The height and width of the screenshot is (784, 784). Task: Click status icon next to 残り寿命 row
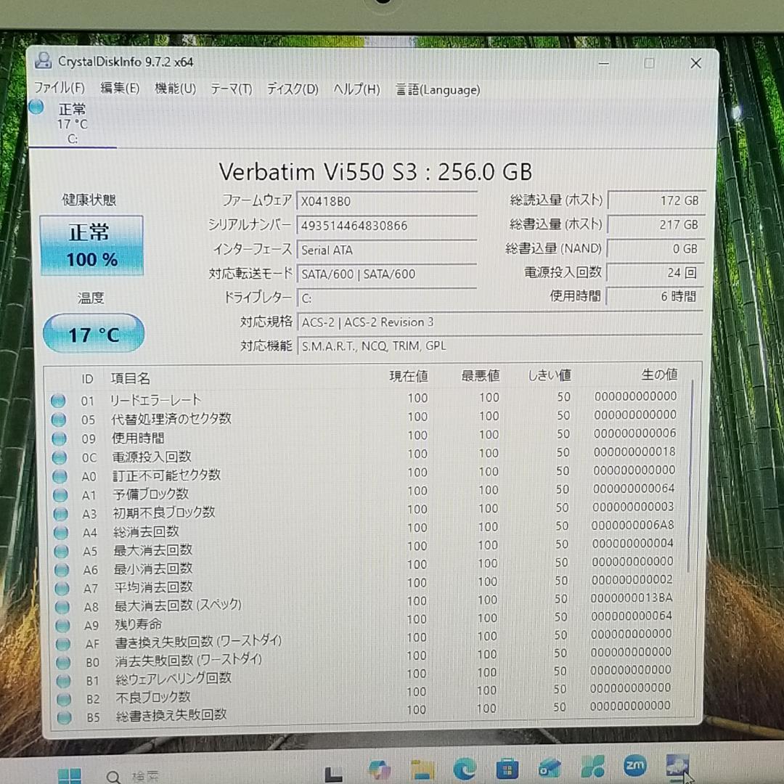coord(60,625)
